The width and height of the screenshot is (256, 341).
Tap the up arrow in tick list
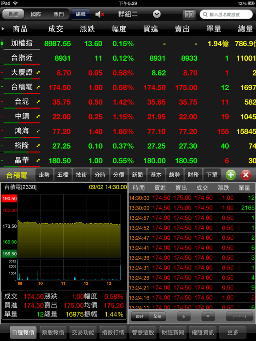[x=184, y=317]
